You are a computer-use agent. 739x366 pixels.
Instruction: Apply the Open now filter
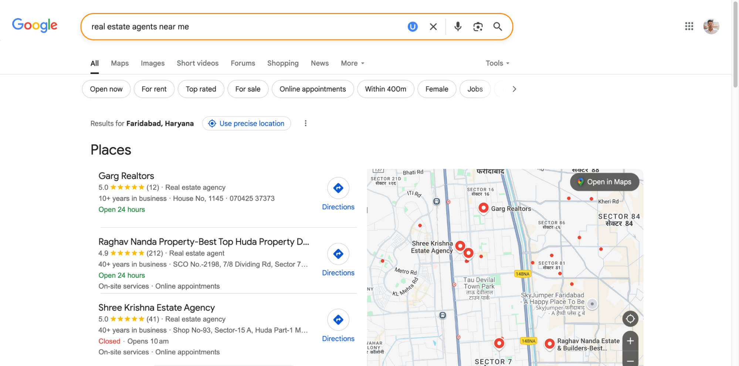point(106,89)
